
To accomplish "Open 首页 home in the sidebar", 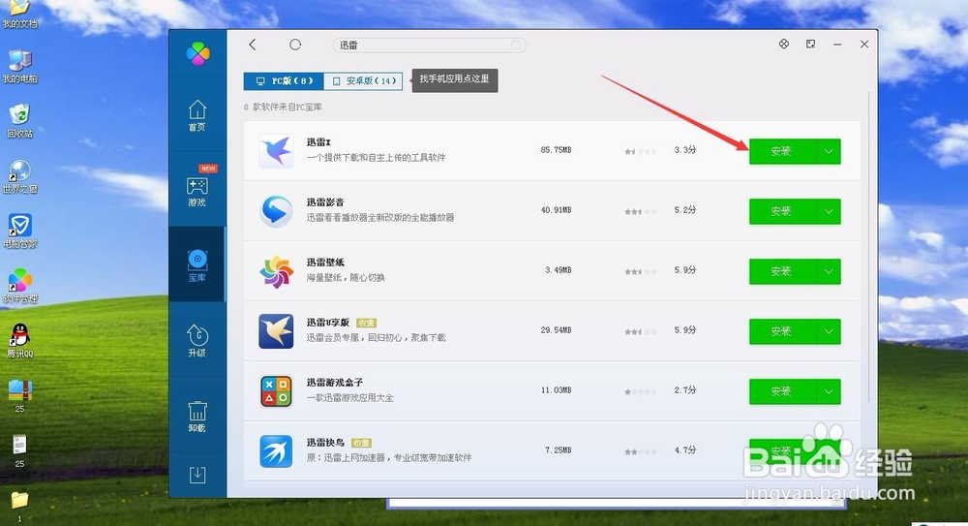I will point(197,115).
